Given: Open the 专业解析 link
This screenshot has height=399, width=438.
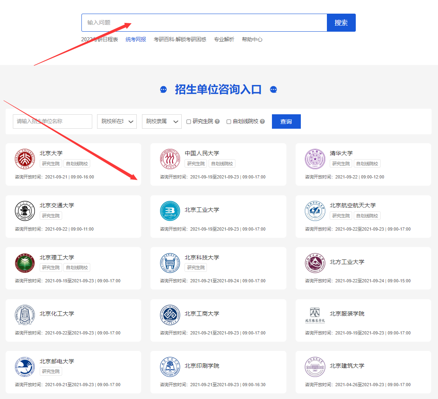Looking at the screenshot, I should (224, 39).
